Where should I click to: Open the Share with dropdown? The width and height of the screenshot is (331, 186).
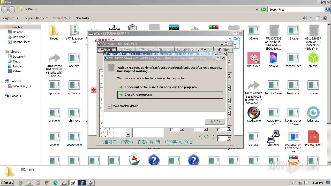(62, 18)
